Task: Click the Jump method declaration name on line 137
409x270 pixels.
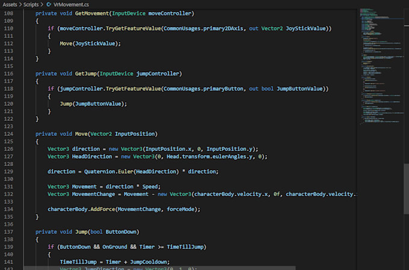Action: 81,232
